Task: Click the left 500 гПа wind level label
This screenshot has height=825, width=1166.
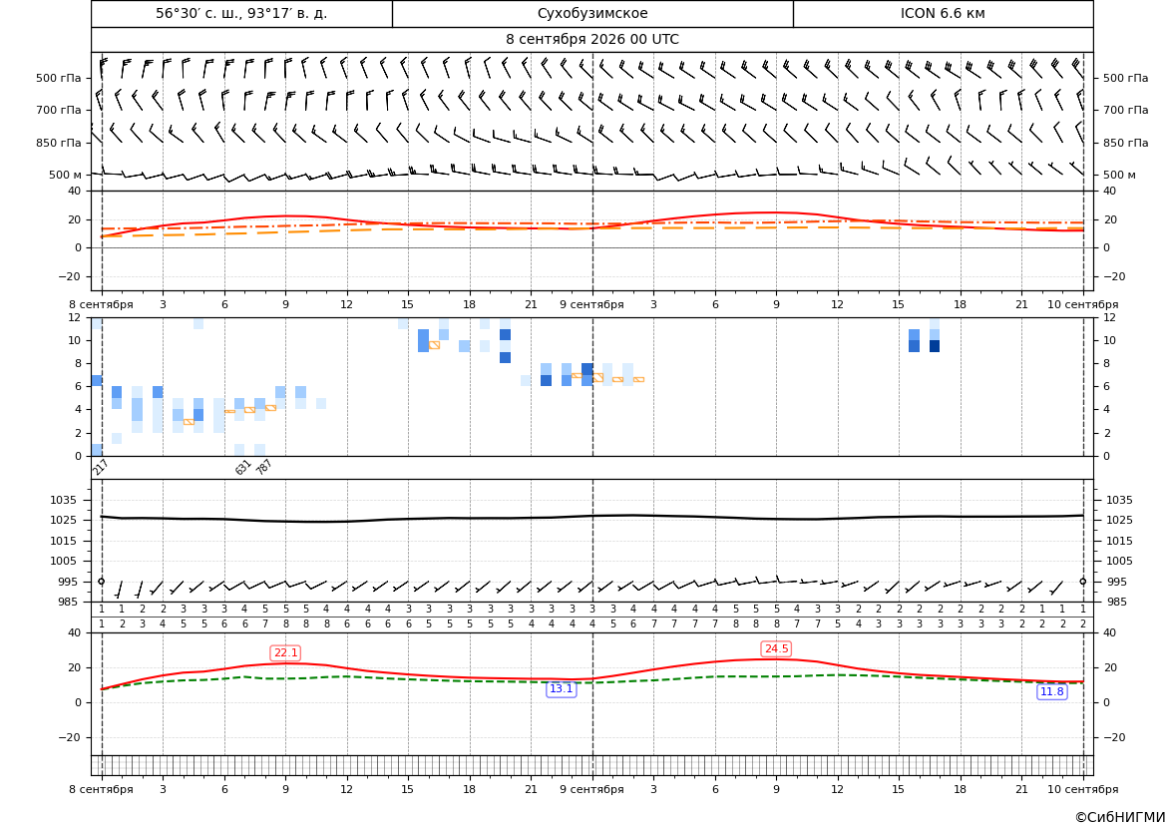Action: (59, 78)
